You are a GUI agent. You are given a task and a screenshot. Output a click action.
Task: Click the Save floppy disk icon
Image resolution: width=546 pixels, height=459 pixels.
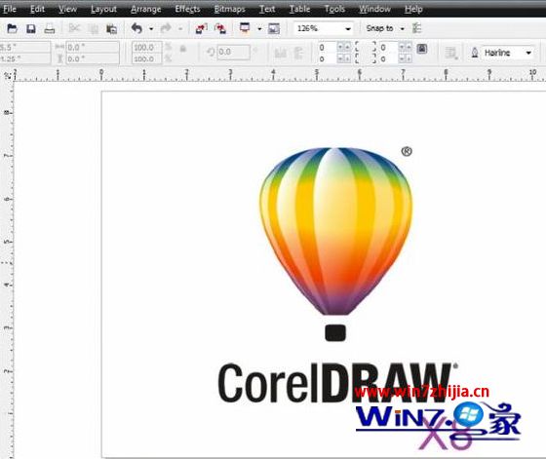31,28
